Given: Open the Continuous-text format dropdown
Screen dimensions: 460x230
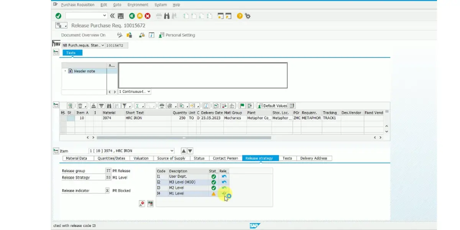Looking at the screenshot, I should (x=149, y=92).
